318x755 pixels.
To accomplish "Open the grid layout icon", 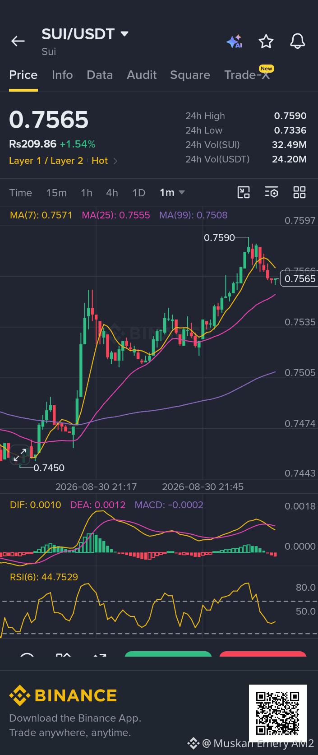I will 300,193.
